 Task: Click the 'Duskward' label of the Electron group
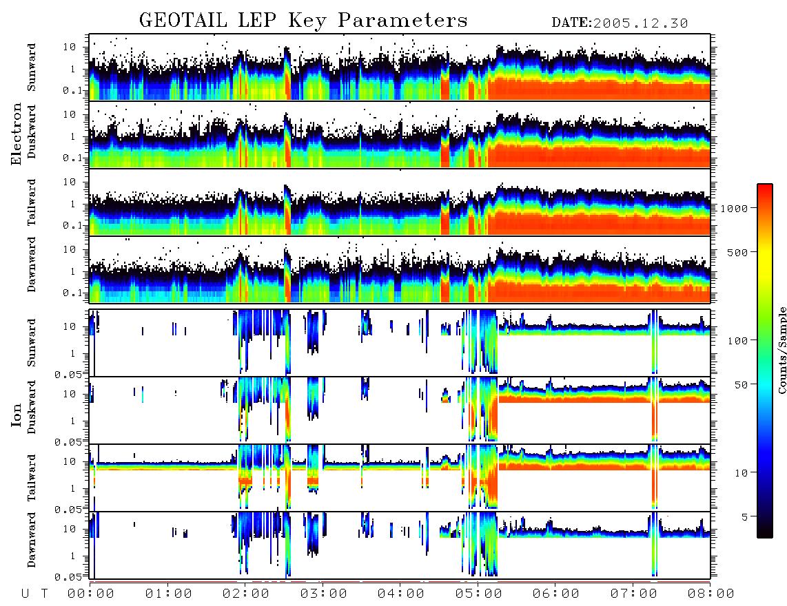coord(32,132)
